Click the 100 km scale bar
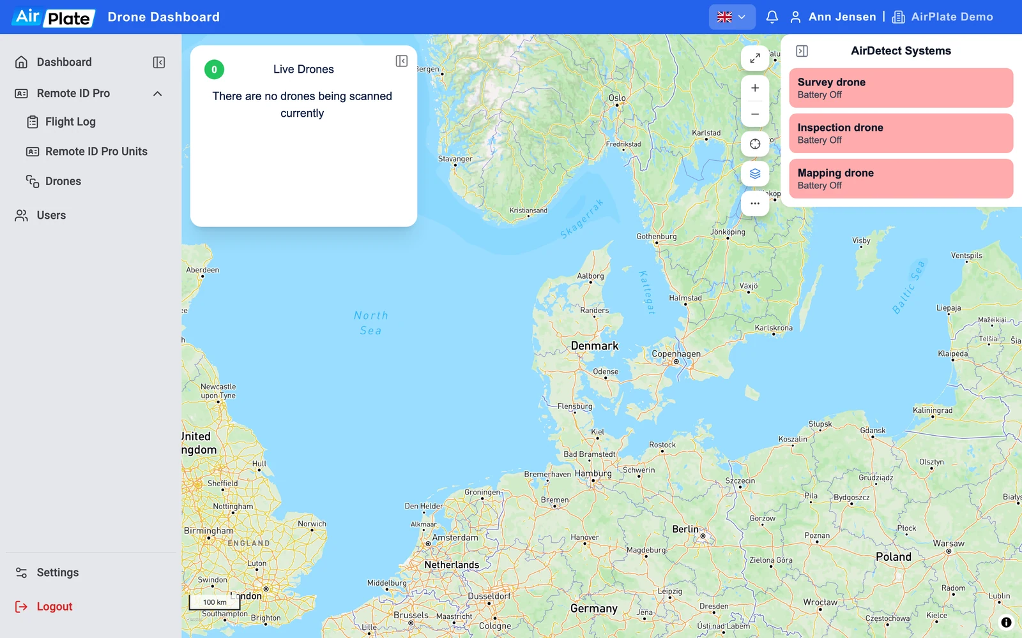This screenshot has width=1022, height=638. click(215, 602)
